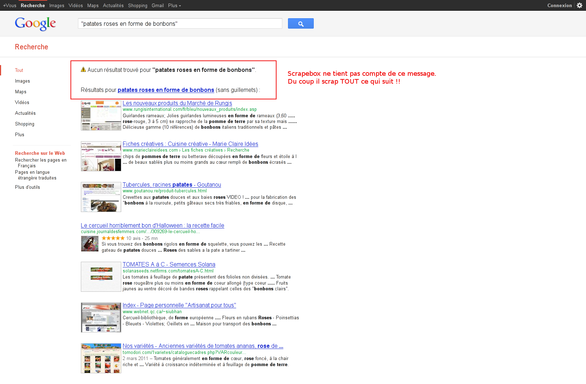The width and height of the screenshot is (586, 384).
Task: Click the unquoted query suggestion link
Action: 166,90
